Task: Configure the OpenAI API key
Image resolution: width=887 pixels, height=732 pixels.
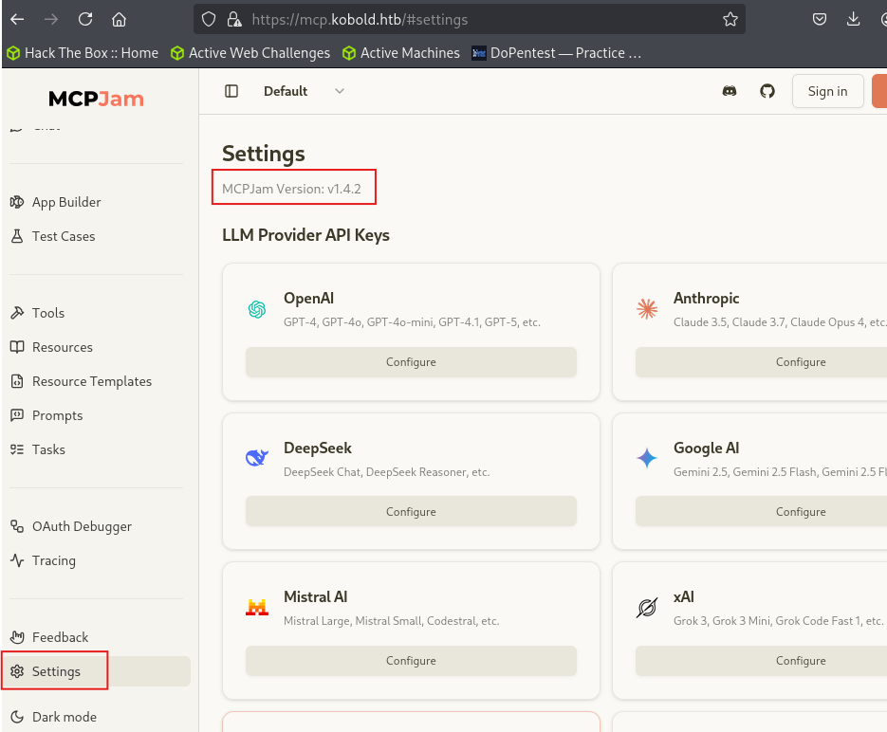Action: coord(411,362)
